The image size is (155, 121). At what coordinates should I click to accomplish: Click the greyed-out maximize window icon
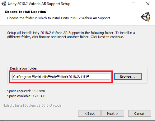click(x=134, y=4)
